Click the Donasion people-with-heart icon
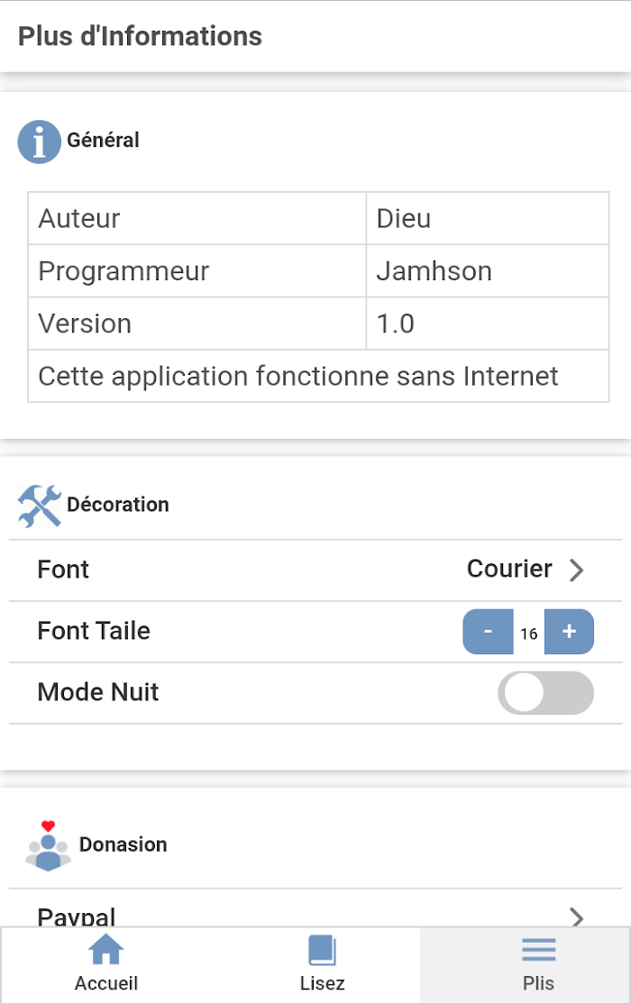 [x=48, y=846]
